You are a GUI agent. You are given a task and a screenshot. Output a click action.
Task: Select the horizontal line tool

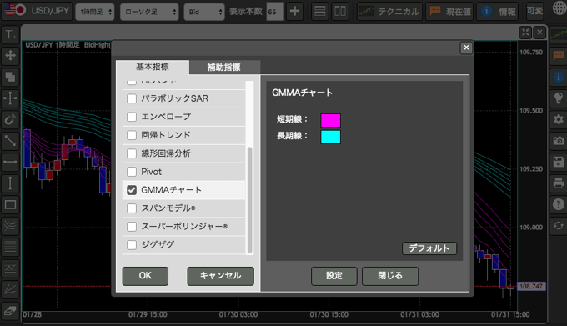10,162
